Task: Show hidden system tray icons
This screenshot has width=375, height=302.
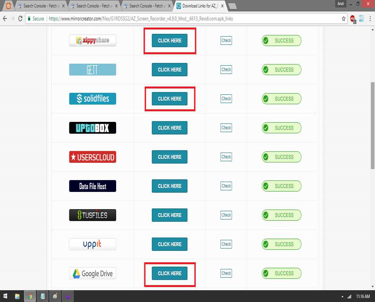Action: (x=342, y=296)
